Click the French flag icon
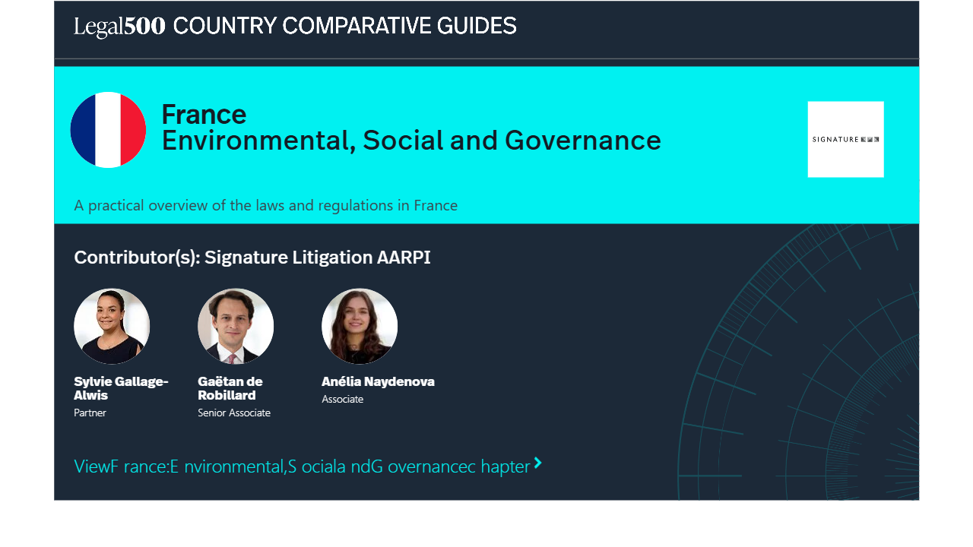This screenshot has width=973, height=547. [108, 130]
